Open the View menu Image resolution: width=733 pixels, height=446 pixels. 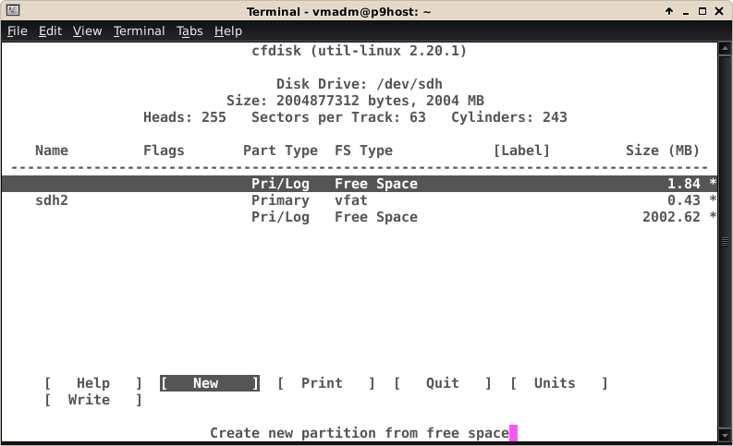(87, 30)
